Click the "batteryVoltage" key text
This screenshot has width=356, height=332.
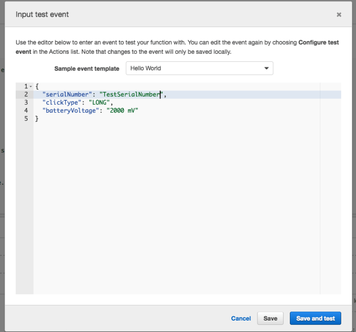pyautogui.click(x=70, y=110)
